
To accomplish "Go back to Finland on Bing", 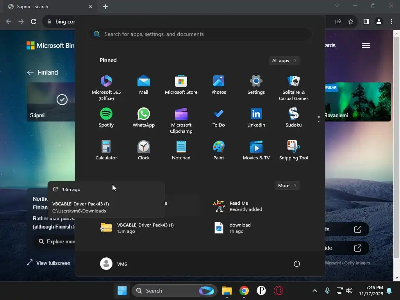I will tap(43, 72).
